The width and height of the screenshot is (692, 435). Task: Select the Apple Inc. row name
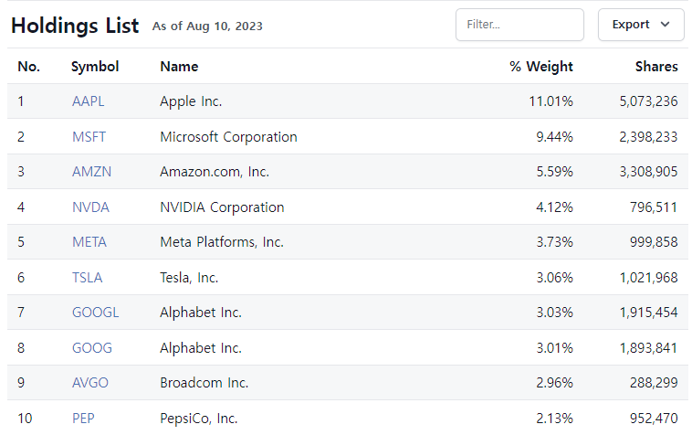[191, 101]
